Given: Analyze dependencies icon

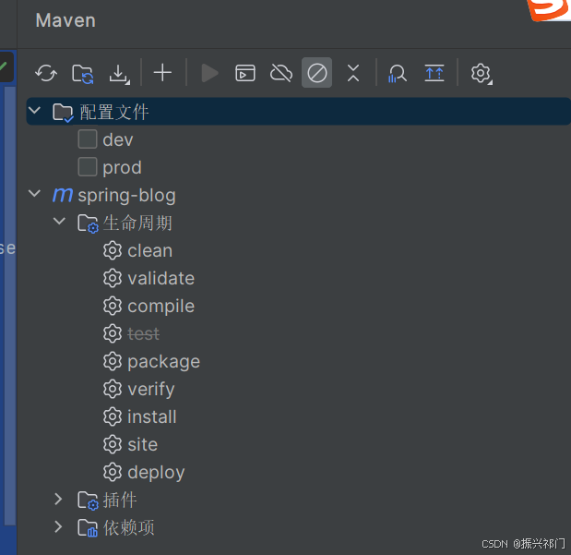Looking at the screenshot, I should tap(397, 73).
